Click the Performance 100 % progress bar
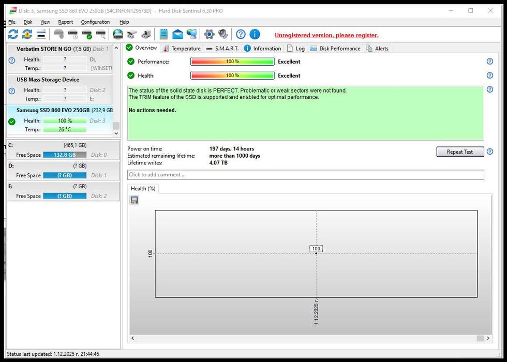Screen dimensions: 507x362 232,62
